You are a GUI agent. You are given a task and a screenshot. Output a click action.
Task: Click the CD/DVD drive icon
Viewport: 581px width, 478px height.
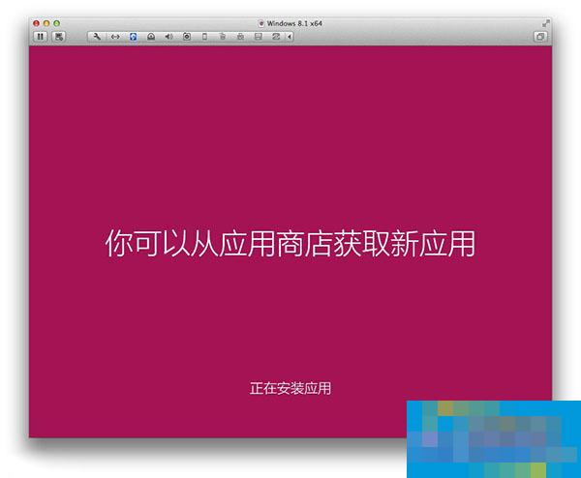tap(151, 36)
